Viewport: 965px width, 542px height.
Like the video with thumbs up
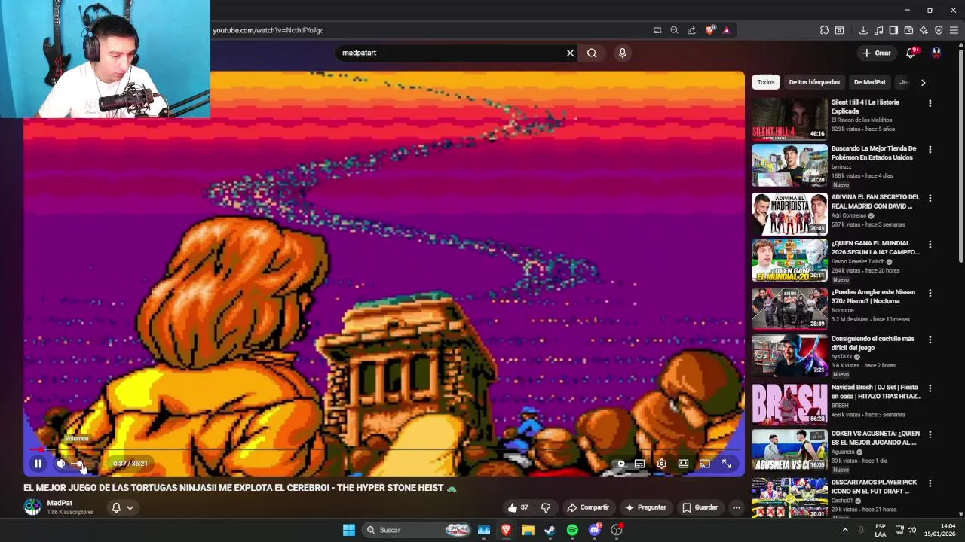[x=518, y=507]
